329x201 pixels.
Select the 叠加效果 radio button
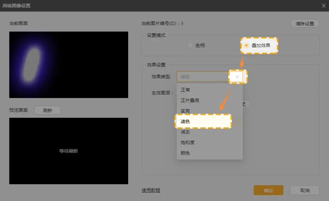(x=246, y=45)
